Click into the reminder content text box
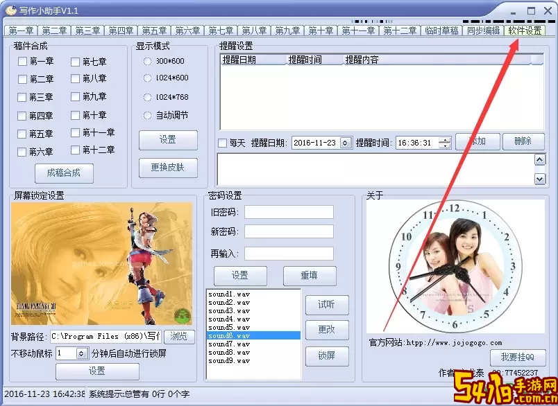 pos(375,170)
